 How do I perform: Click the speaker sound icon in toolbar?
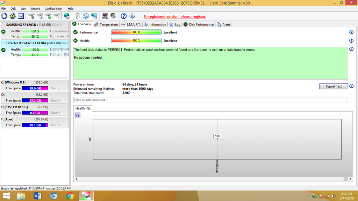click(x=113, y=16)
